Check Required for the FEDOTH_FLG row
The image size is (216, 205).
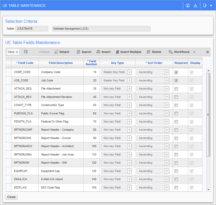tap(176, 122)
